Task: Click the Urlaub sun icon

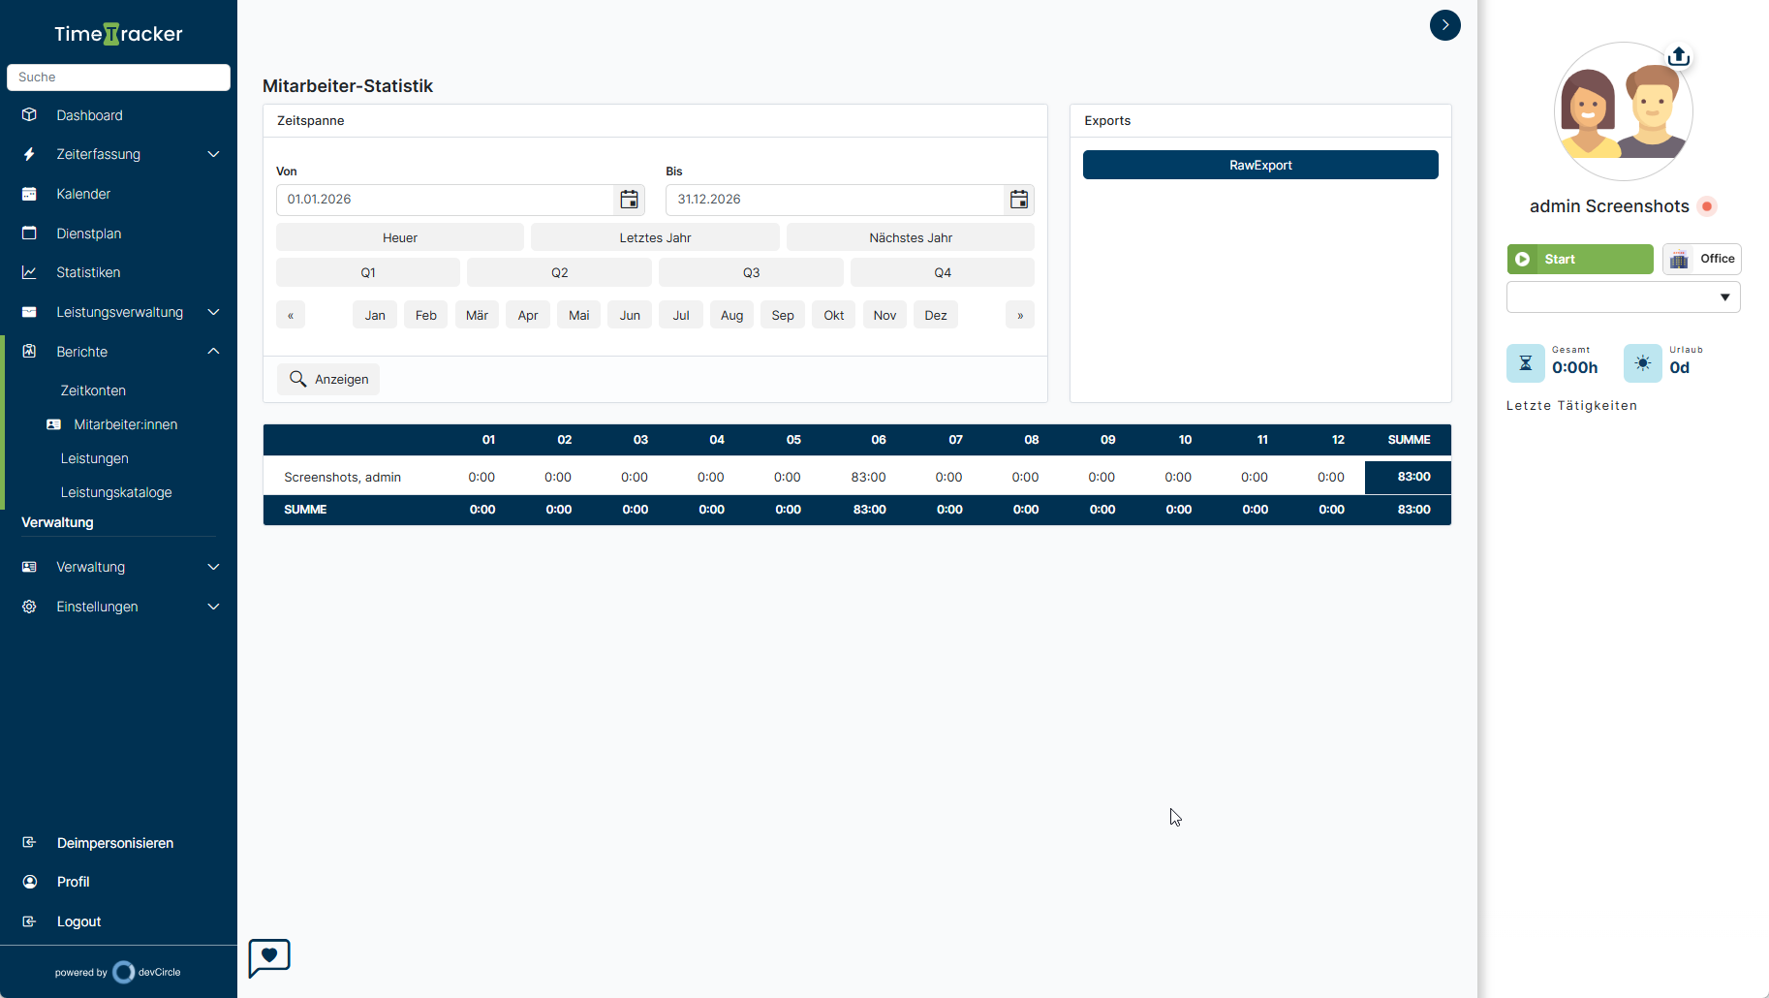Action: click(x=1642, y=363)
